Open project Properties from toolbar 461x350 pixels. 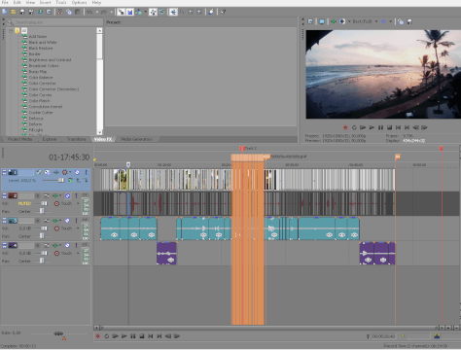[x=49, y=12]
